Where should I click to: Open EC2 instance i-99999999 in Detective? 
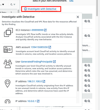coord(37,30)
